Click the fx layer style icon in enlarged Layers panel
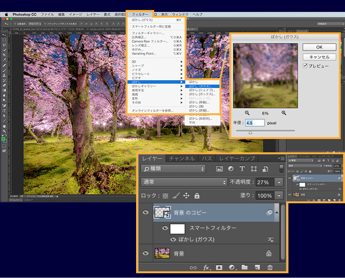Screen dimensions: 345x278 pyautogui.click(x=207, y=268)
